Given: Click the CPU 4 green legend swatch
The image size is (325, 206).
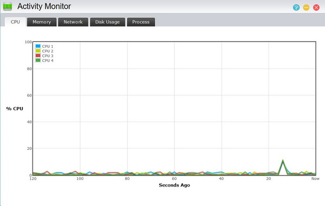Looking at the screenshot, I should [38, 61].
